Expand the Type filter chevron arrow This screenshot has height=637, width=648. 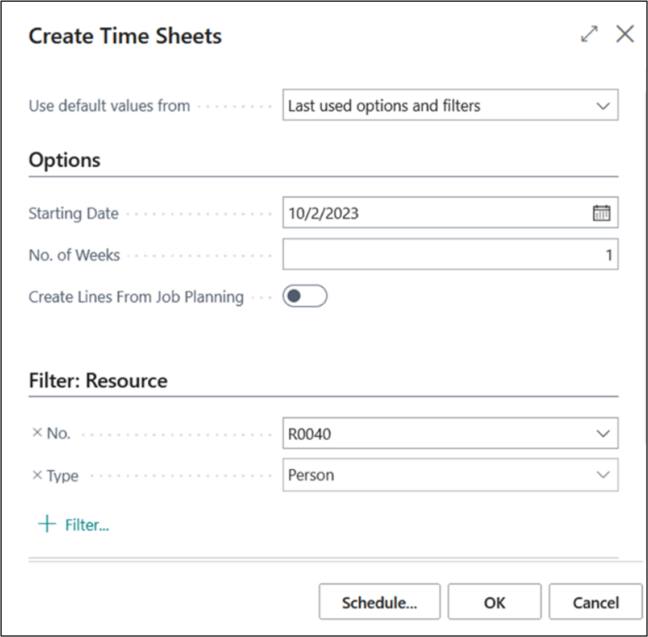603,475
